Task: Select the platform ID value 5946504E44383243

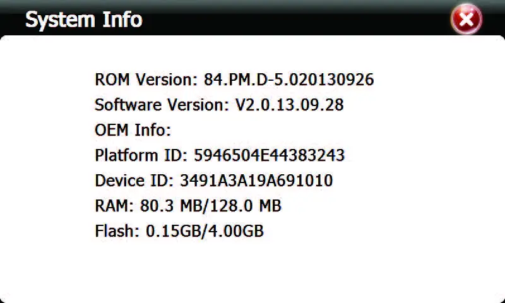Action: coord(269,155)
